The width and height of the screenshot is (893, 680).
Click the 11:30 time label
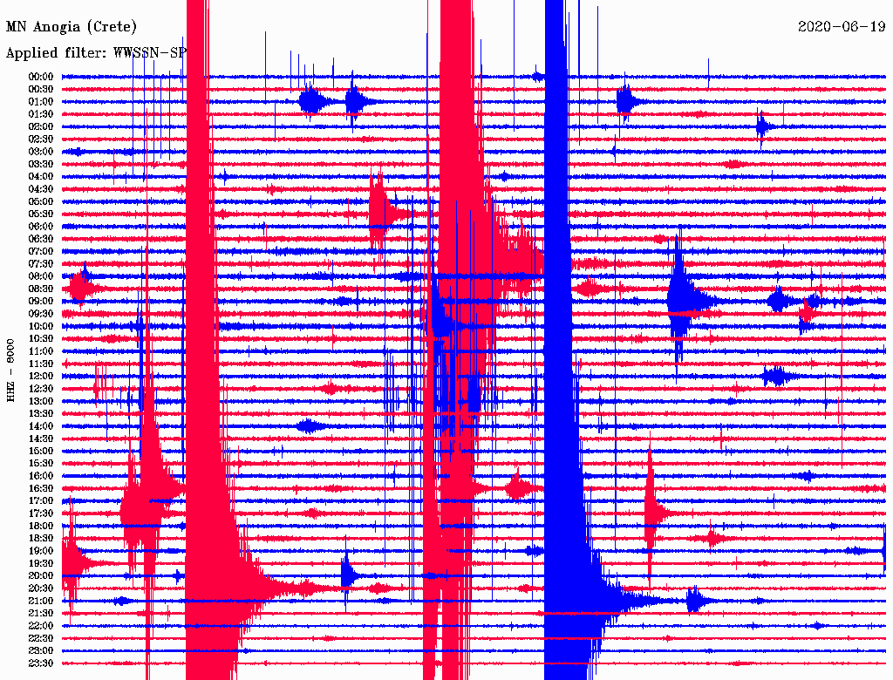pyautogui.click(x=41, y=364)
